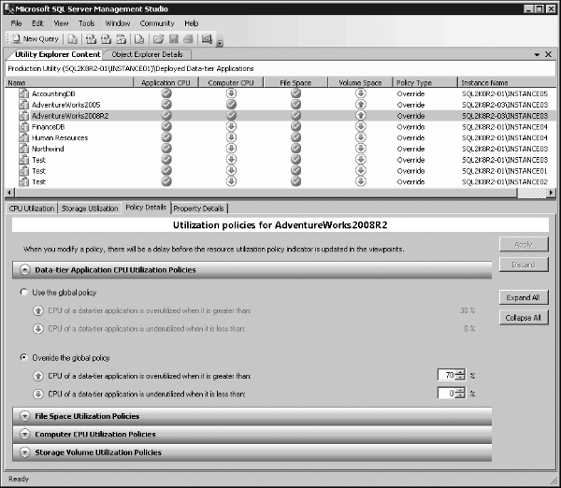
Task: Close the Utility Explorer Content pane
Action: tap(548, 54)
